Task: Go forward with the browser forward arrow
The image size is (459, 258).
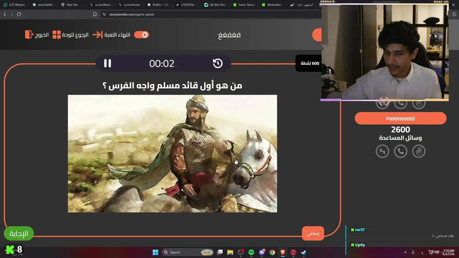Action: 12,14
